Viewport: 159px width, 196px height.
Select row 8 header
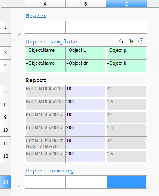point(6,104)
